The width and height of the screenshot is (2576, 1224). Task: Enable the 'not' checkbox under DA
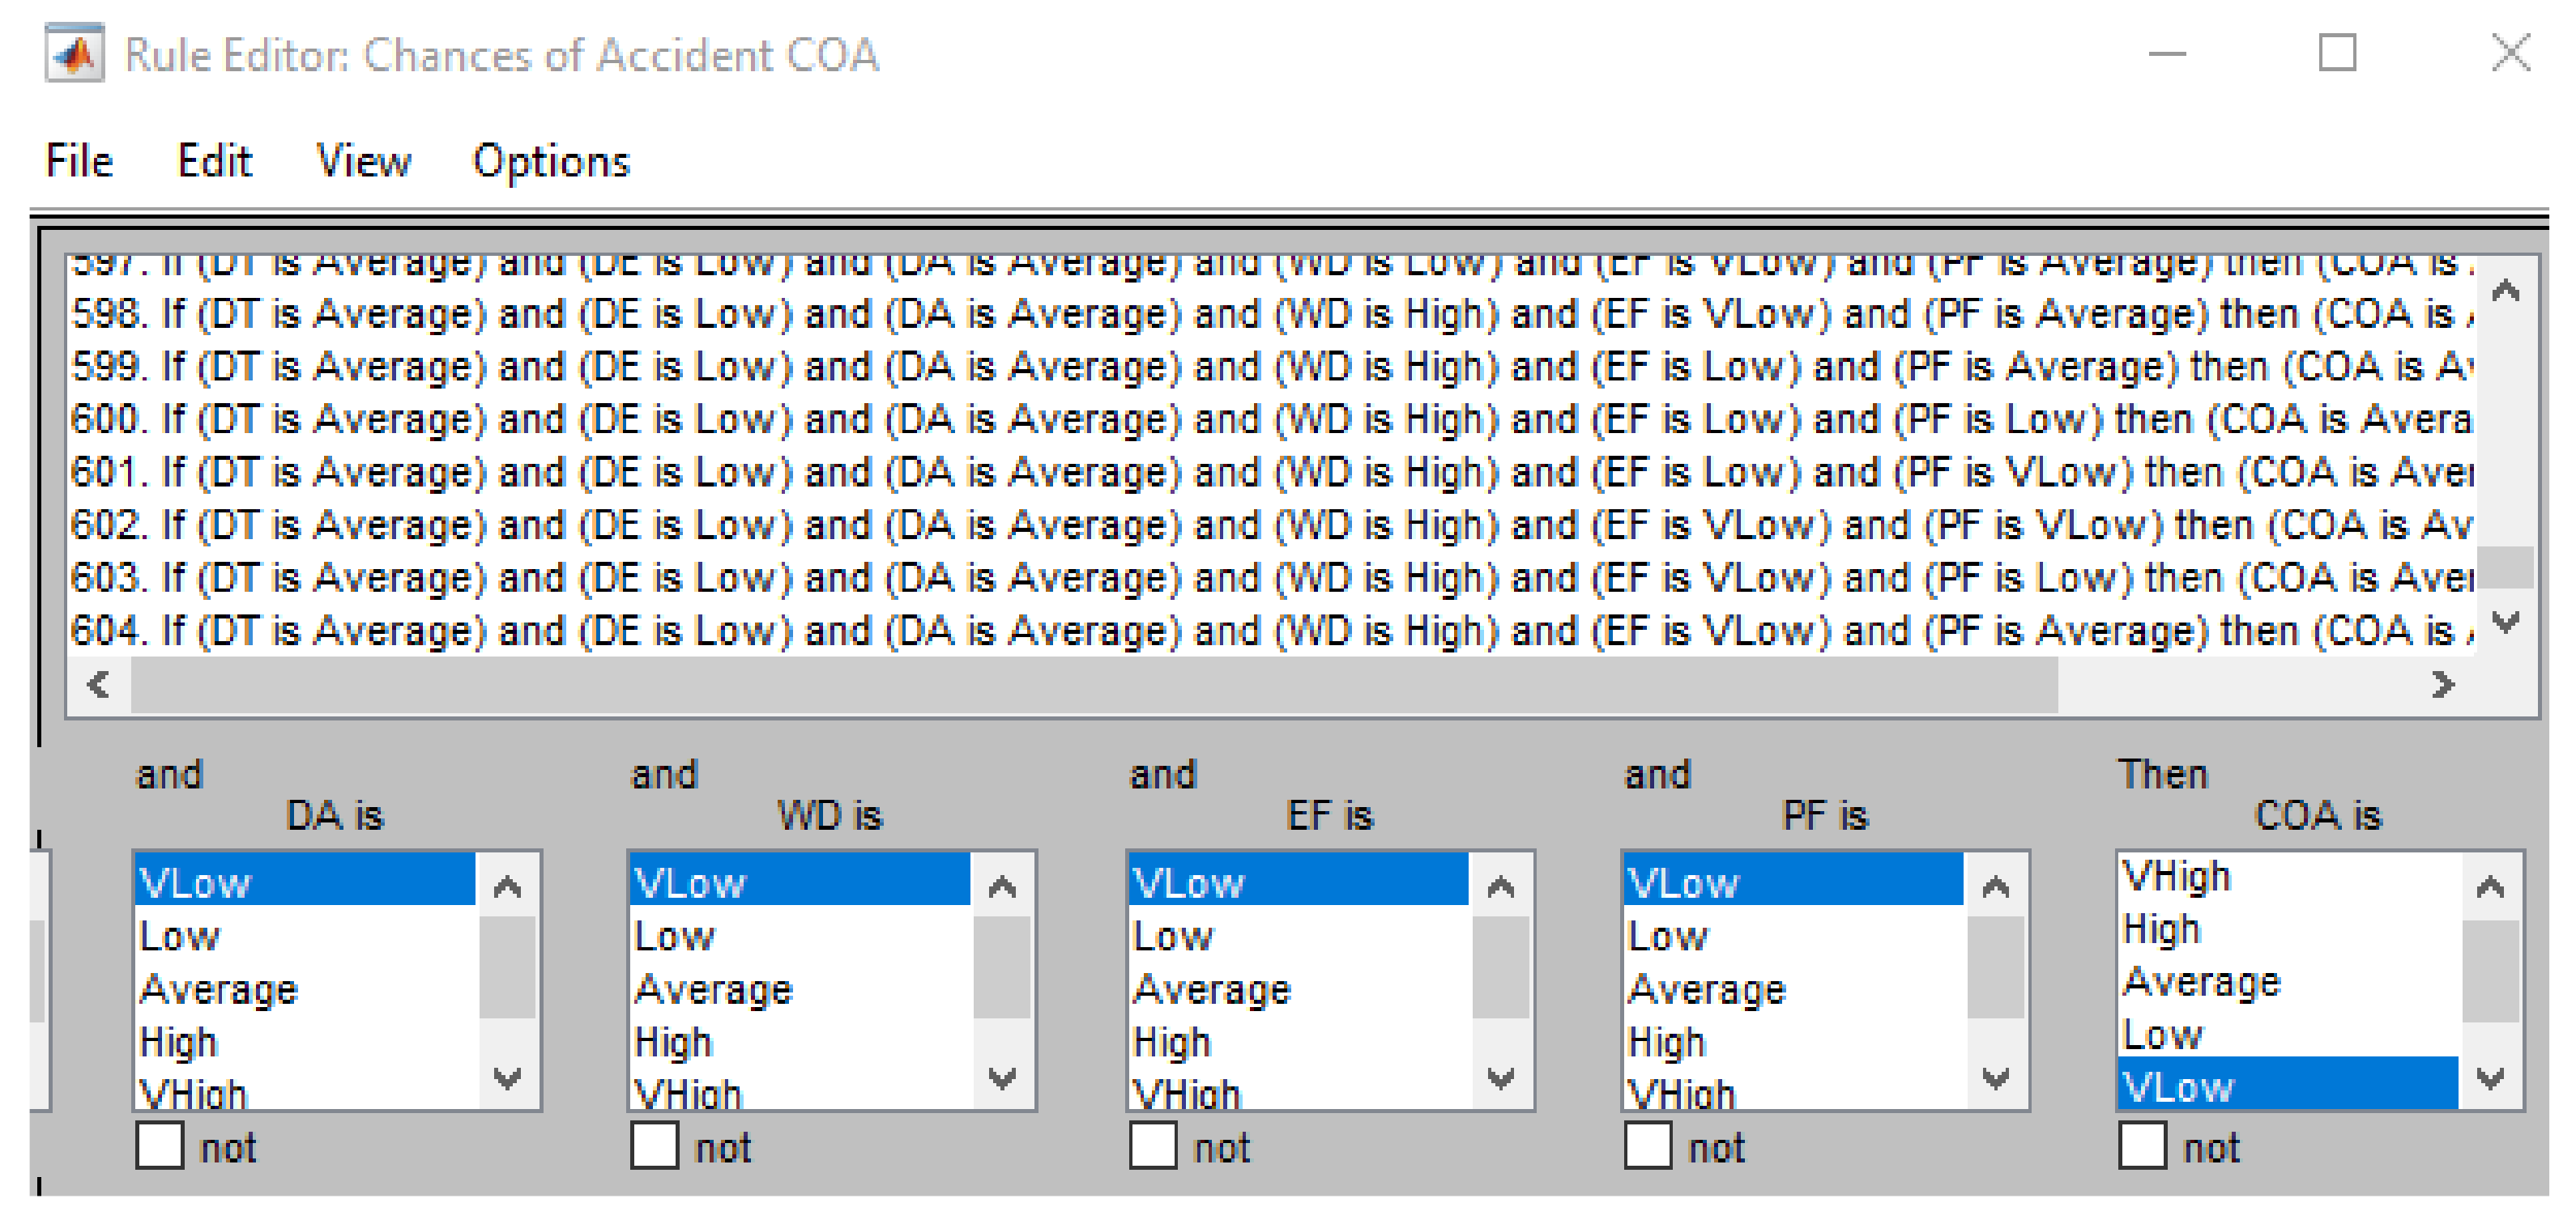click(x=160, y=1145)
